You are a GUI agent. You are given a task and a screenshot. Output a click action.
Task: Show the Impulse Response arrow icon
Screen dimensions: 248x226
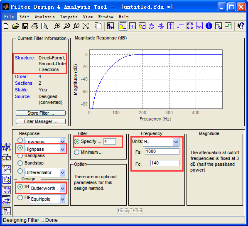click(170, 26)
